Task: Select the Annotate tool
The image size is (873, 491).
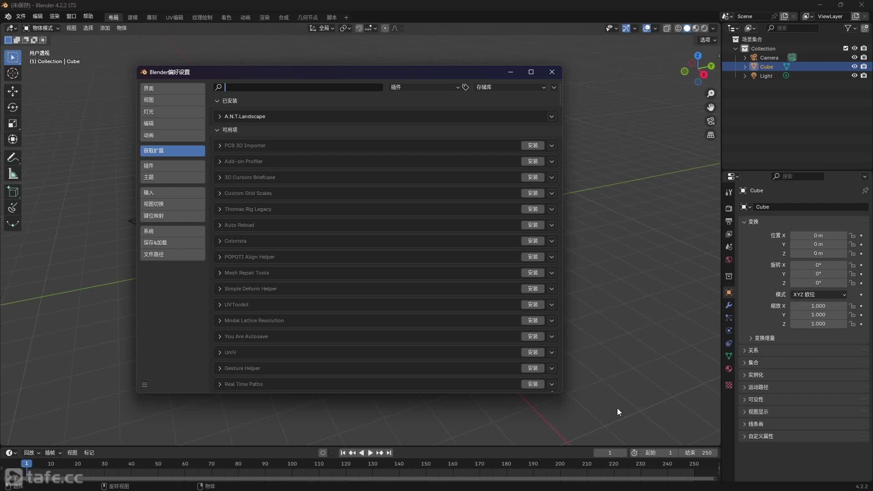Action: (13, 158)
